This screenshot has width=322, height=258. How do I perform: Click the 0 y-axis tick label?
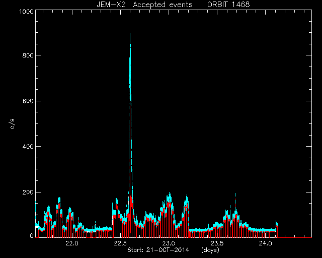(32, 235)
